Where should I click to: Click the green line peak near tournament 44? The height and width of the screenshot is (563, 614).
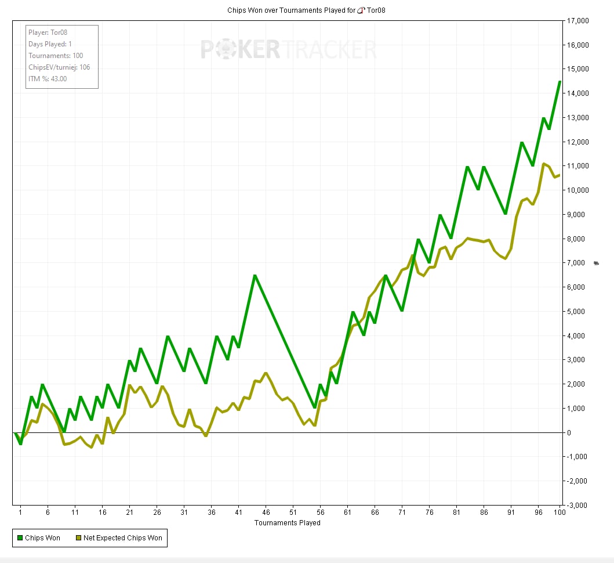pyautogui.click(x=255, y=275)
